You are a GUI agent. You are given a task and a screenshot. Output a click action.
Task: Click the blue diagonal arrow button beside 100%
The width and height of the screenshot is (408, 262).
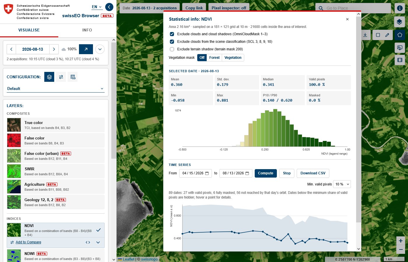[86, 49]
